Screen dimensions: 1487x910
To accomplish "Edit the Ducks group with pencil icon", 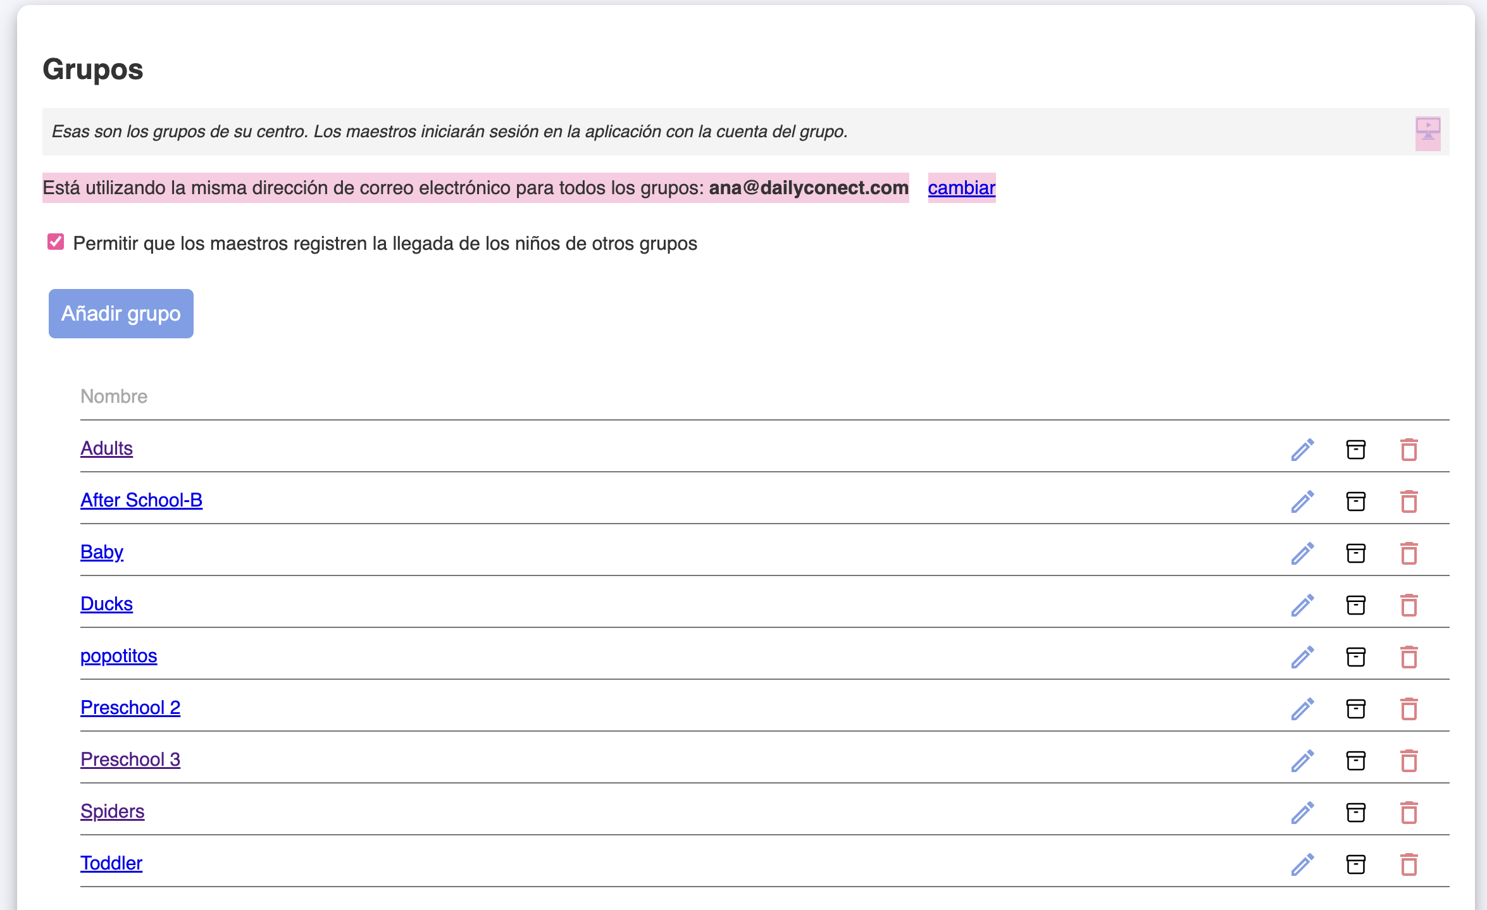I will coord(1302,605).
